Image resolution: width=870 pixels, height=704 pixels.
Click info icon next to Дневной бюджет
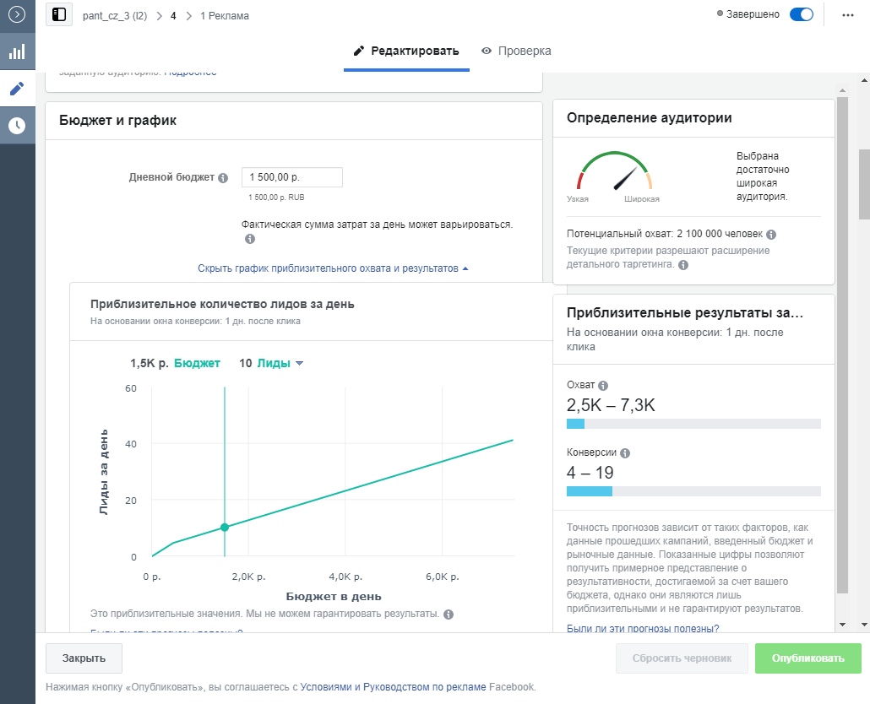[x=223, y=178]
